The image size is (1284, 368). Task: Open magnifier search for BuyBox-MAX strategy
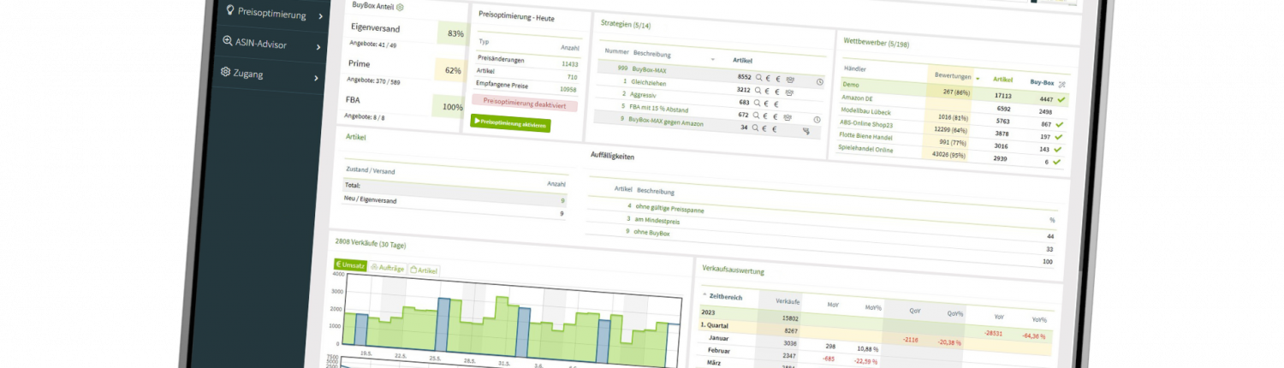tap(758, 78)
